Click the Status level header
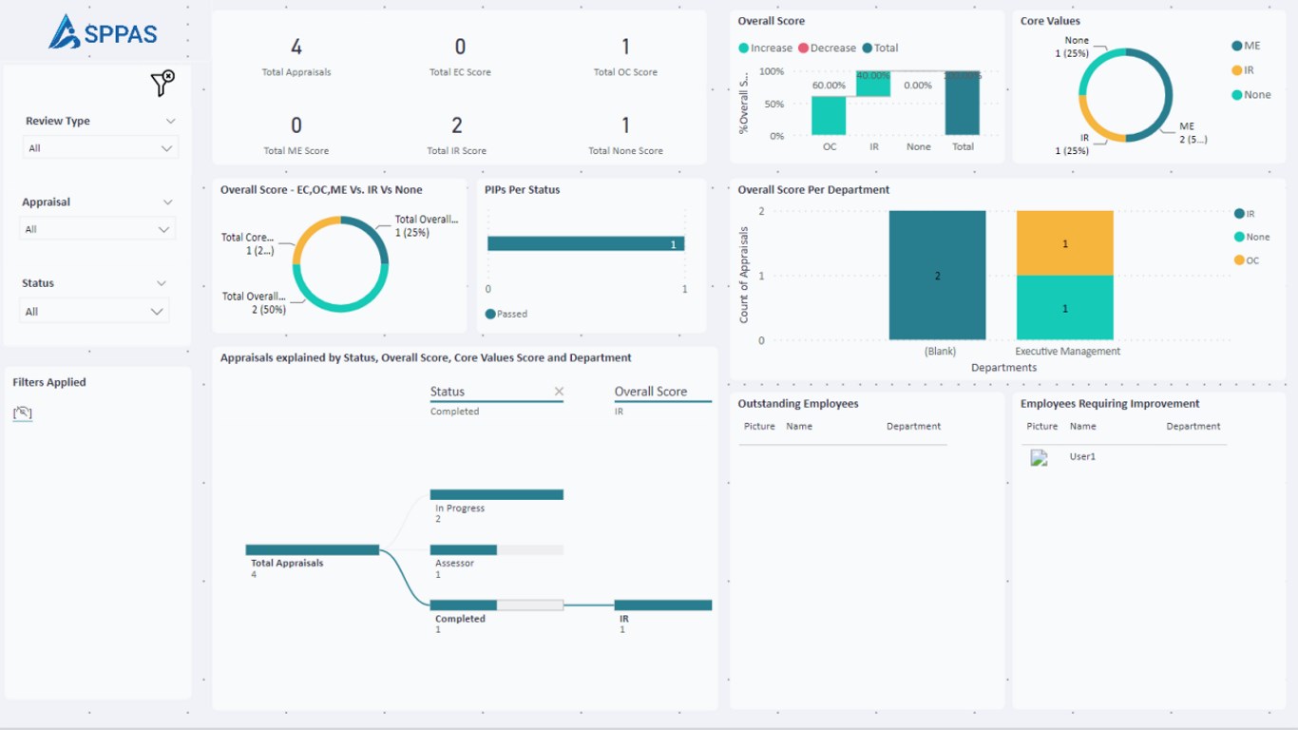Image resolution: width=1298 pixels, height=730 pixels. (448, 392)
